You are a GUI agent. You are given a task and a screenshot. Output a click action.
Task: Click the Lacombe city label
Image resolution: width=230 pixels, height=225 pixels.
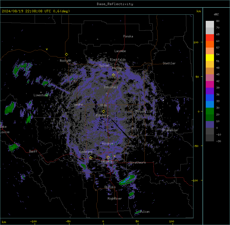pos(120,51)
